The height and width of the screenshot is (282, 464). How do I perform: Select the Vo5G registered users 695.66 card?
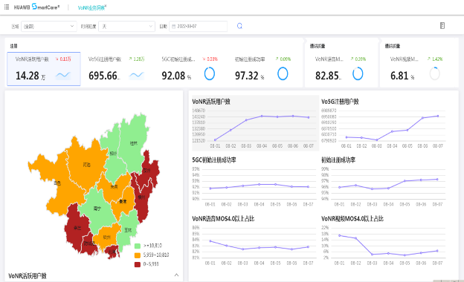coord(117,69)
